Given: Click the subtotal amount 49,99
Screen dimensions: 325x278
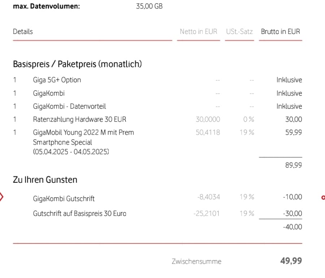Looking at the screenshot, I should click(x=291, y=261).
